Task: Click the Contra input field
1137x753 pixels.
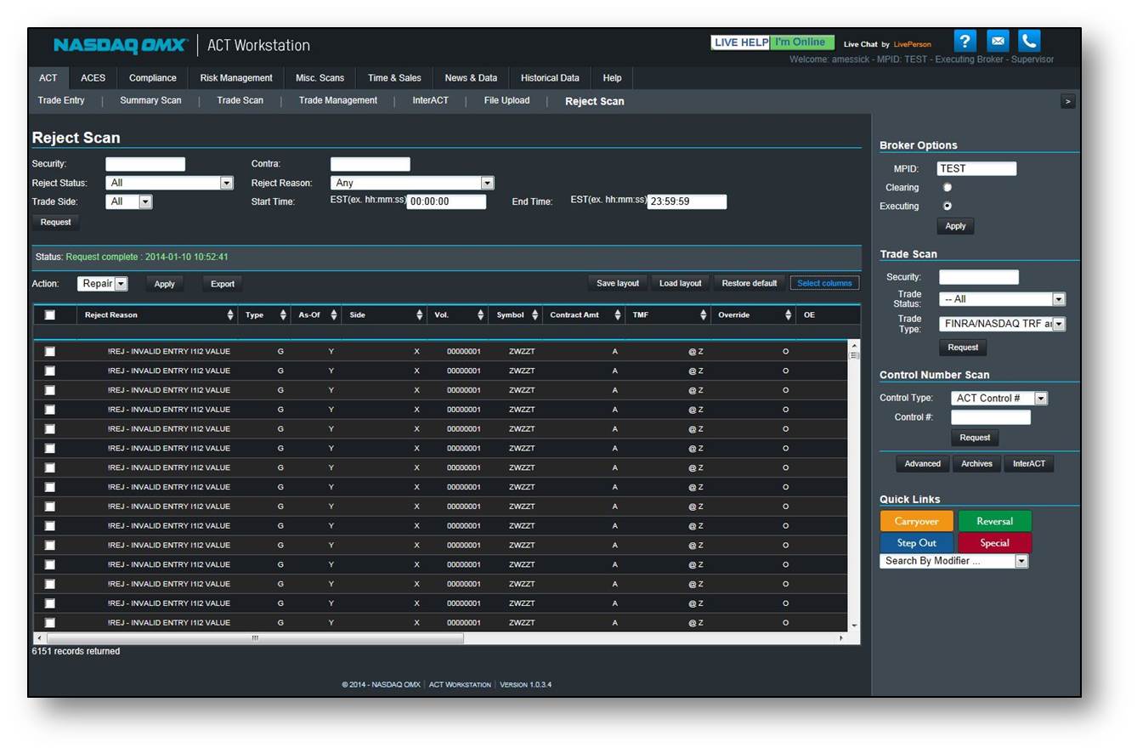Action: [371, 164]
